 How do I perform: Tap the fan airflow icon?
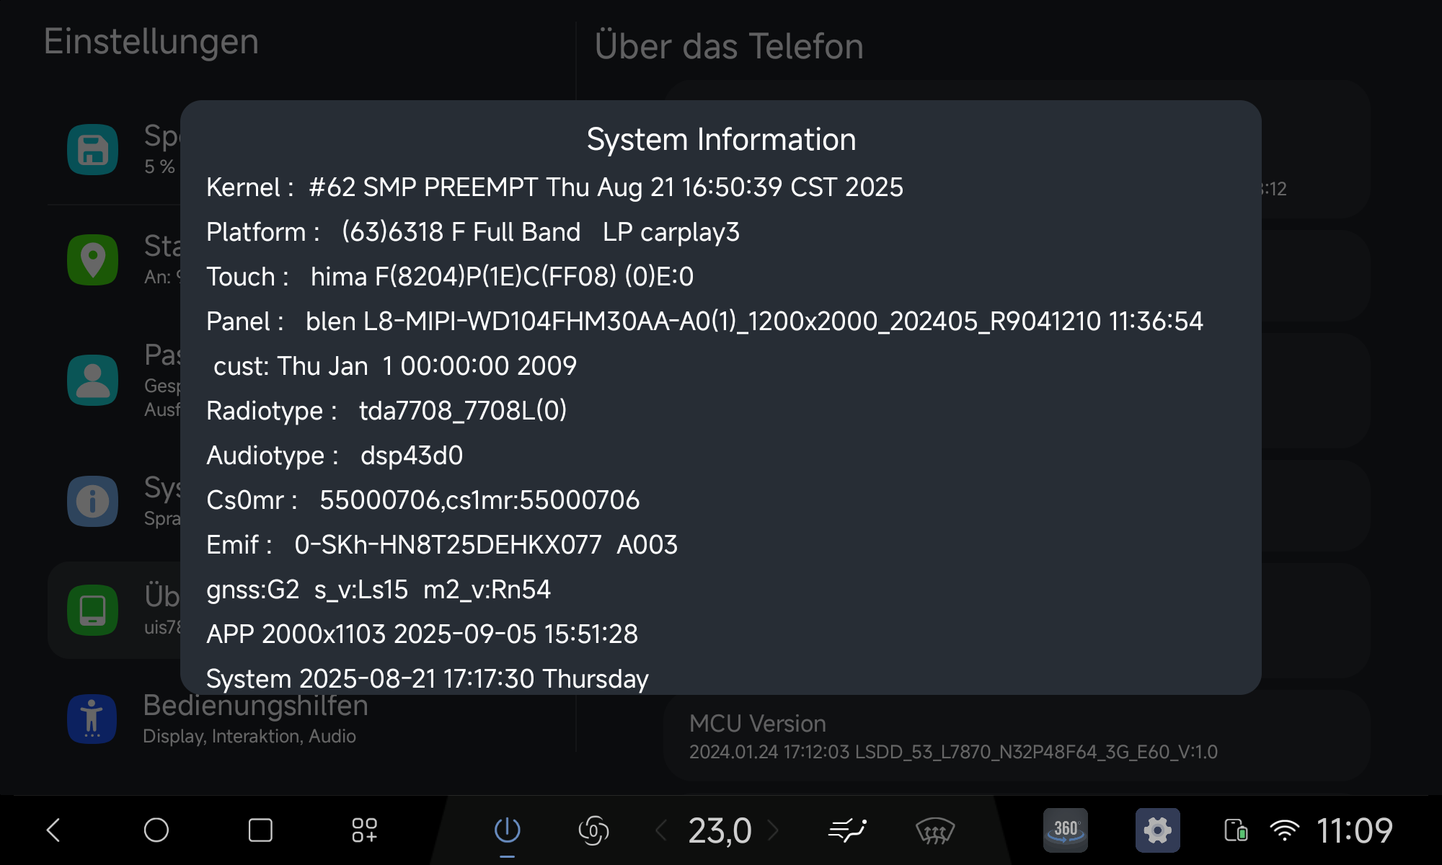tap(847, 830)
